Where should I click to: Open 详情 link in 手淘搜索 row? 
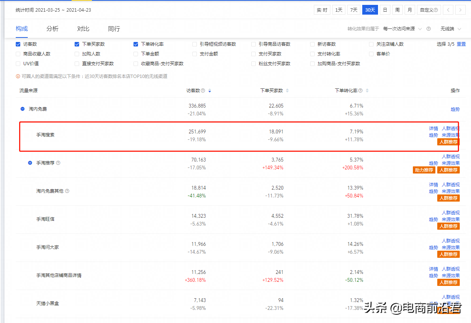click(433, 129)
